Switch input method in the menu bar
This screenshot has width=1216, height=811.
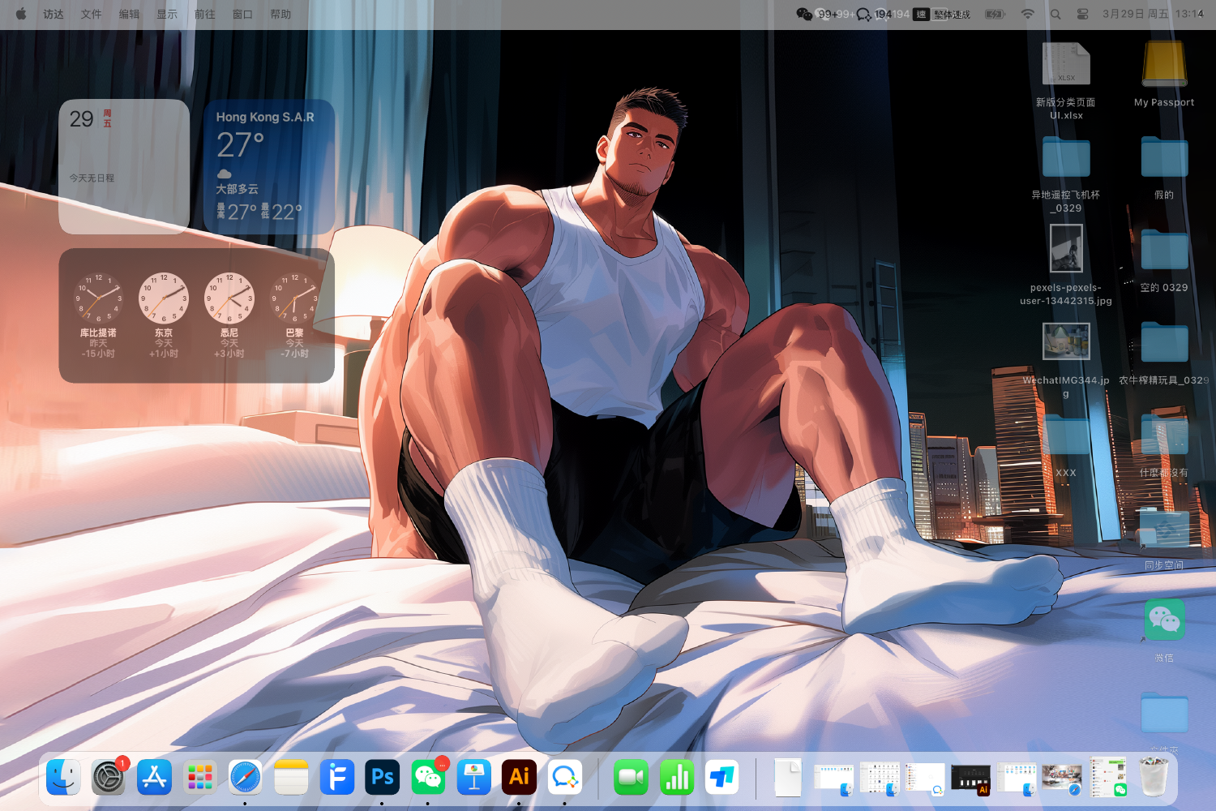pyautogui.click(x=921, y=14)
